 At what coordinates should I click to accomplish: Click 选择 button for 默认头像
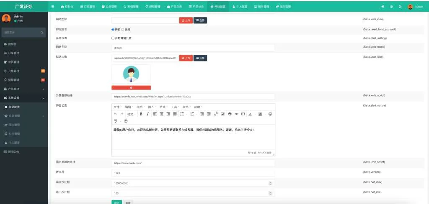click(x=200, y=58)
